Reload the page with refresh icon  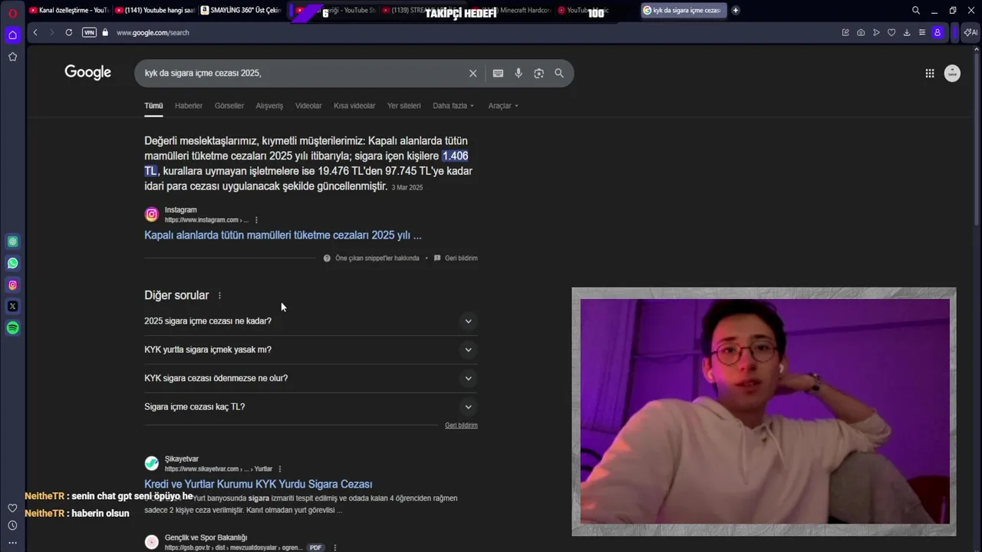[69, 32]
